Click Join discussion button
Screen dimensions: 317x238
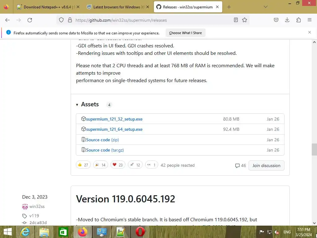click(266, 165)
